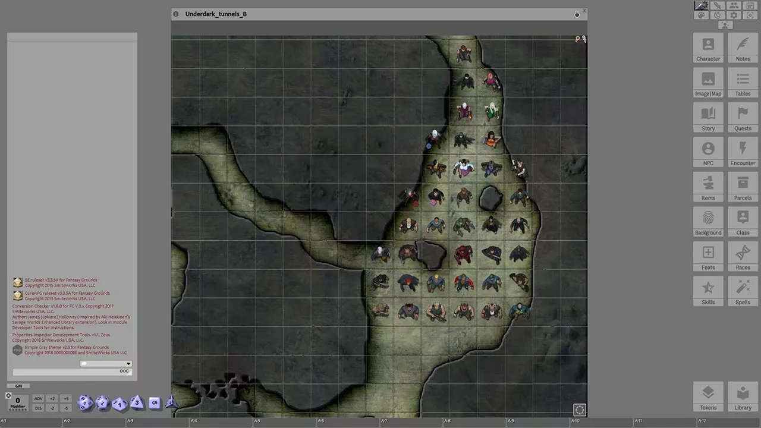
Task: Click the info icon beside Underdark_tunnels_B
Action: tap(175, 14)
